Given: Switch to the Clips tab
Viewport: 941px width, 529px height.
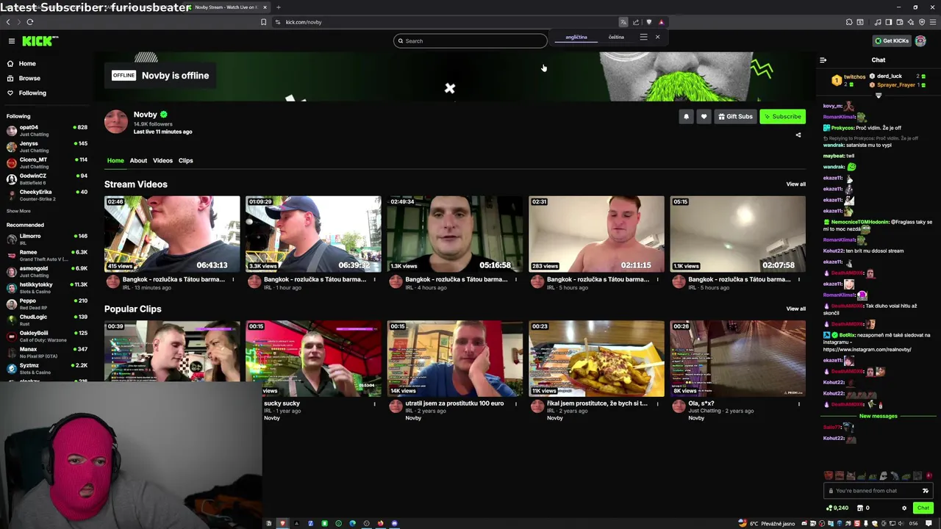Looking at the screenshot, I should click(x=185, y=160).
